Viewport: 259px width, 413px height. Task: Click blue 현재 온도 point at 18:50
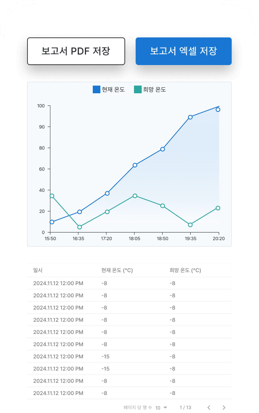pos(163,149)
